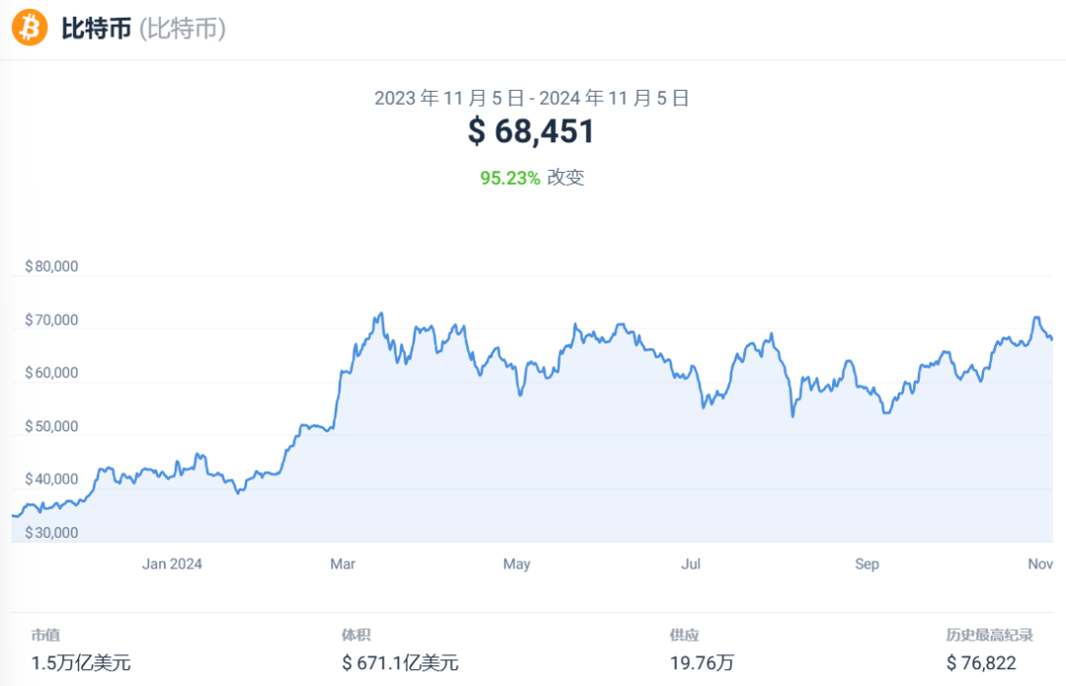1066x686 pixels.
Task: Click the 19.76万 supply value
Action: (x=701, y=662)
